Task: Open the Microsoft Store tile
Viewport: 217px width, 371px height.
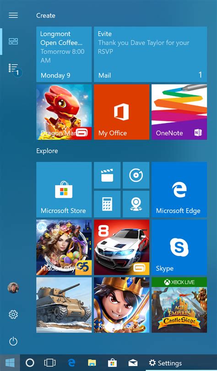Action: 64,189
